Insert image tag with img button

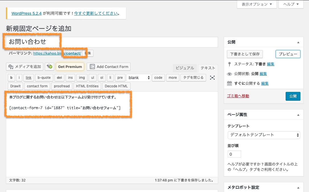coord(82,78)
